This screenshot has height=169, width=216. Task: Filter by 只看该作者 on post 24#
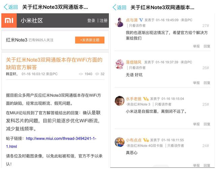pyautogui.click(x=175, y=146)
